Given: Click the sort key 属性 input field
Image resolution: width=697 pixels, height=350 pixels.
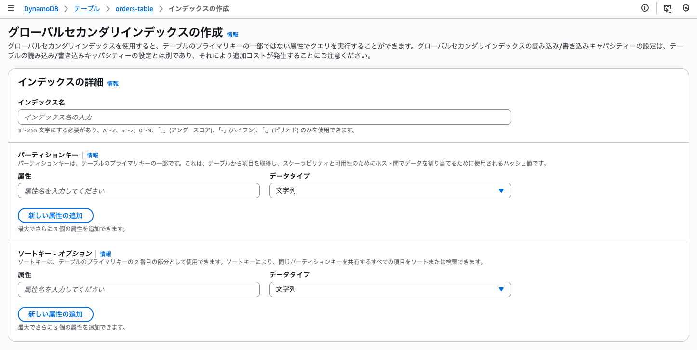Looking at the screenshot, I should 139,289.
